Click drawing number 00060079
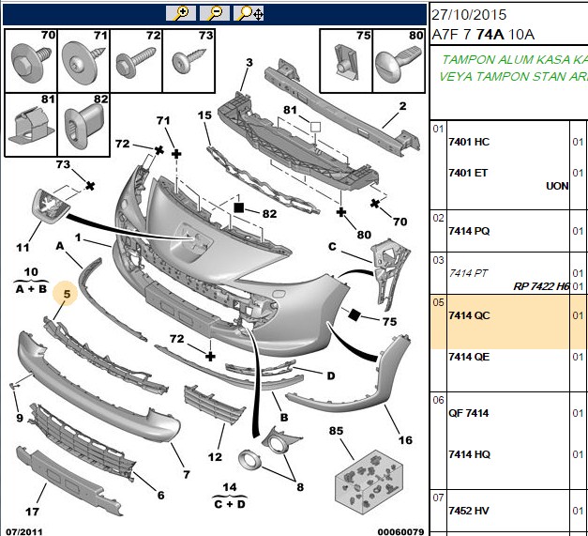Screen dimensions: 588x536 (400, 531)
